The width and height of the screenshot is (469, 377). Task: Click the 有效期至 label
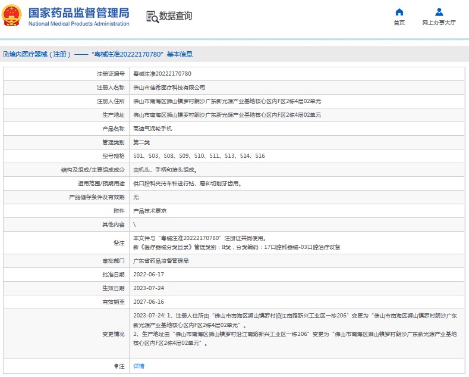click(114, 302)
